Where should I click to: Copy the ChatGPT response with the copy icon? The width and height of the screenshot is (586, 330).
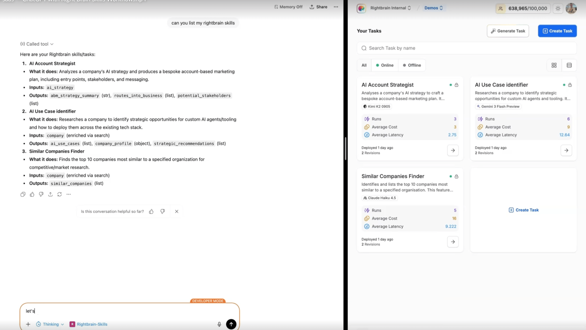click(x=23, y=194)
